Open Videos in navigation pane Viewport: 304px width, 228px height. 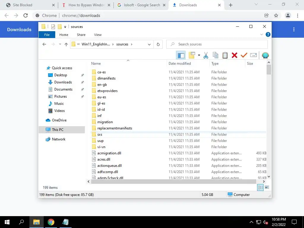pyautogui.click(x=59, y=111)
